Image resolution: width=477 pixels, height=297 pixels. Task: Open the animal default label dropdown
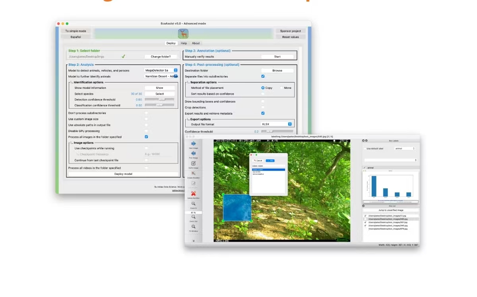pyautogui.click(x=405, y=149)
